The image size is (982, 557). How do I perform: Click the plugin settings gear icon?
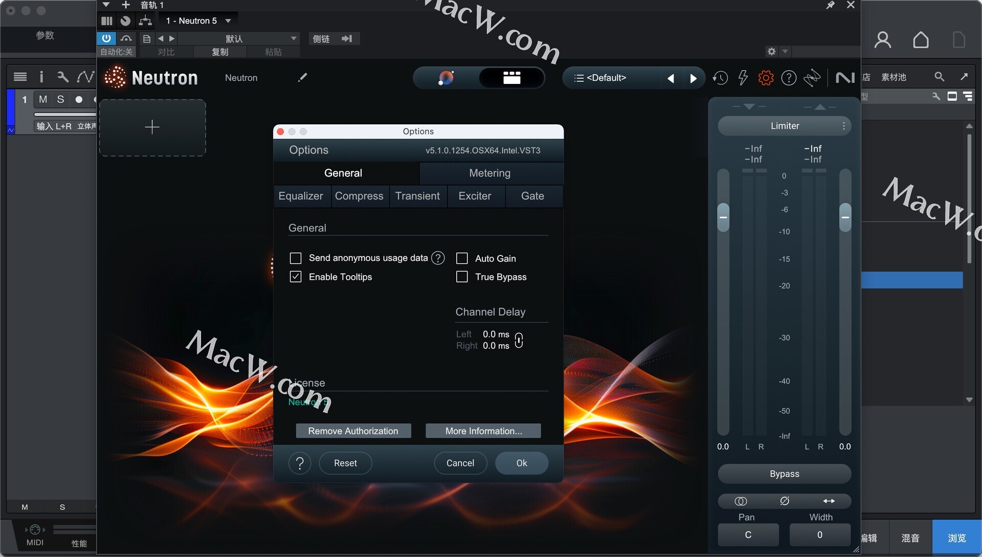pyautogui.click(x=772, y=51)
